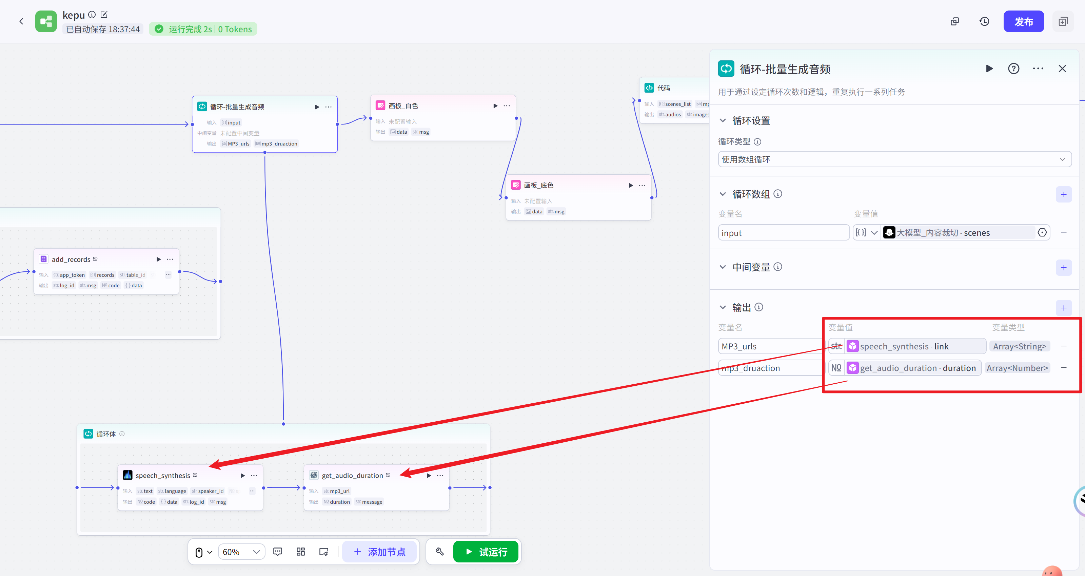1085x576 pixels.
Task: Open more options on 循环-批量生成音频 canvas node
Action: [x=329, y=107]
